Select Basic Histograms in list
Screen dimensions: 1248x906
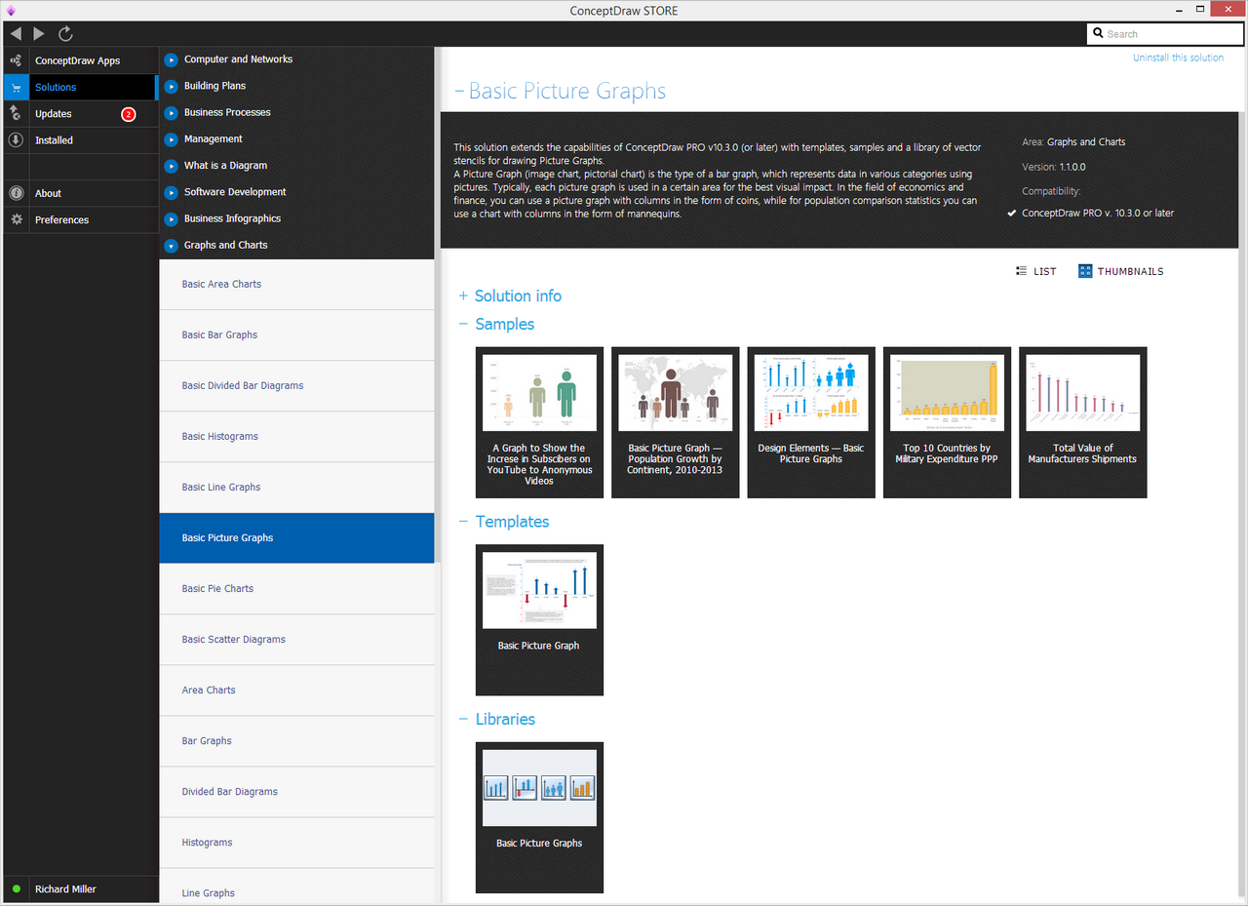pos(296,437)
